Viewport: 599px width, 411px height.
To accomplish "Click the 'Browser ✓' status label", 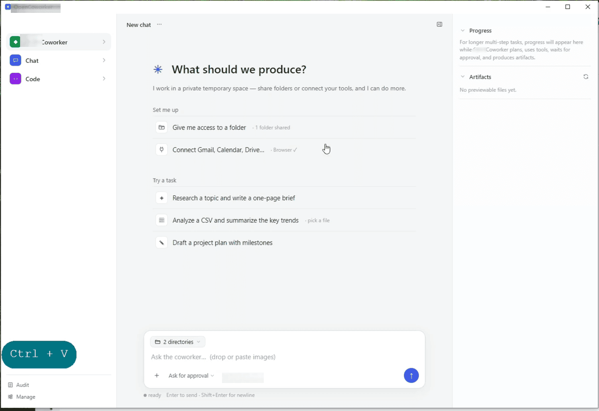I will pyautogui.click(x=285, y=150).
